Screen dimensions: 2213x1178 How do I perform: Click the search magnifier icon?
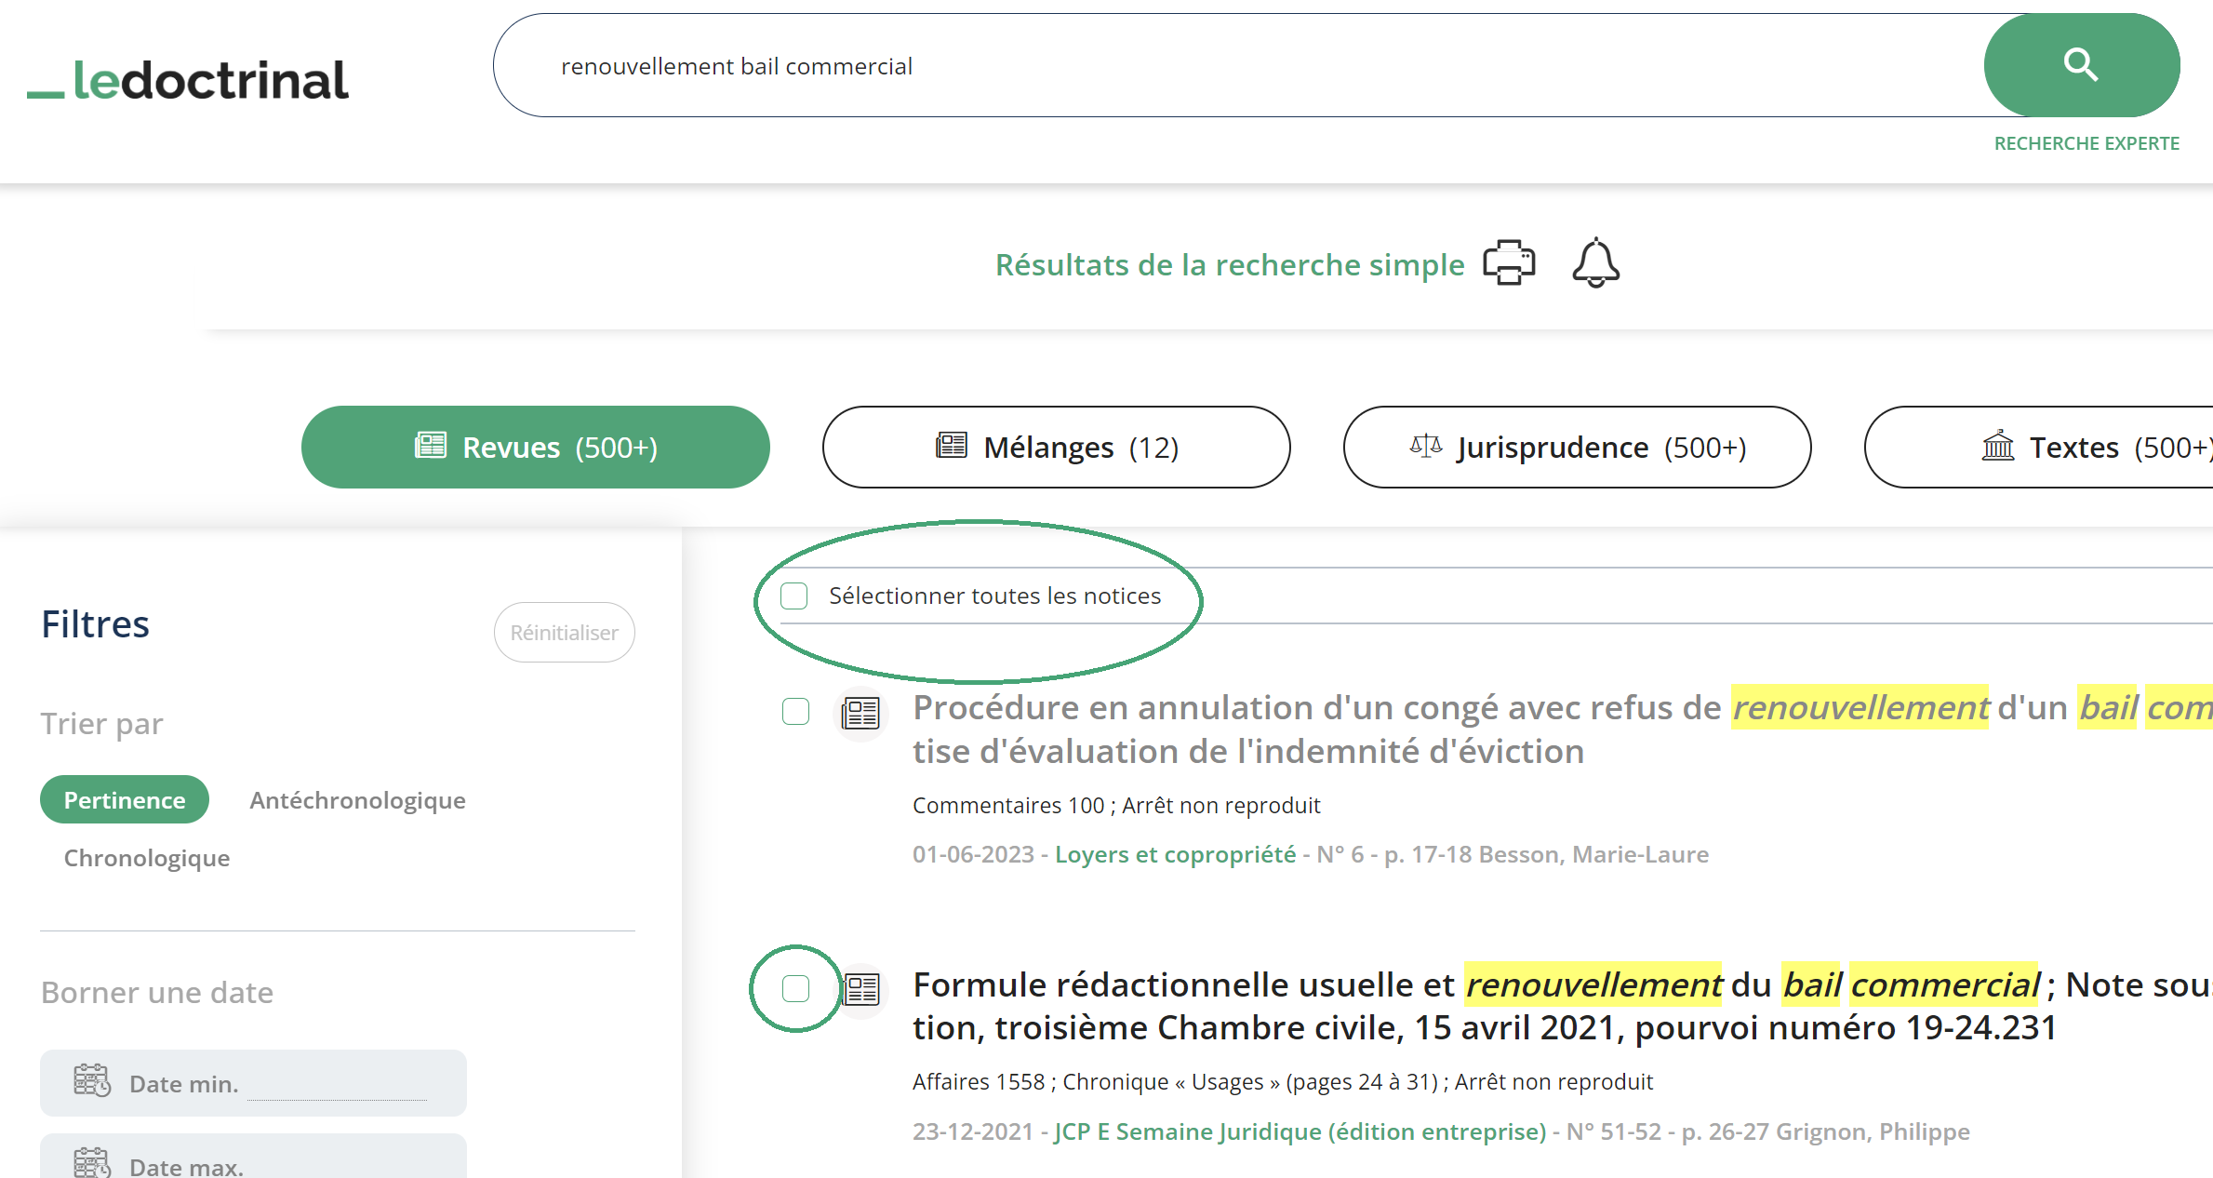click(x=2081, y=65)
